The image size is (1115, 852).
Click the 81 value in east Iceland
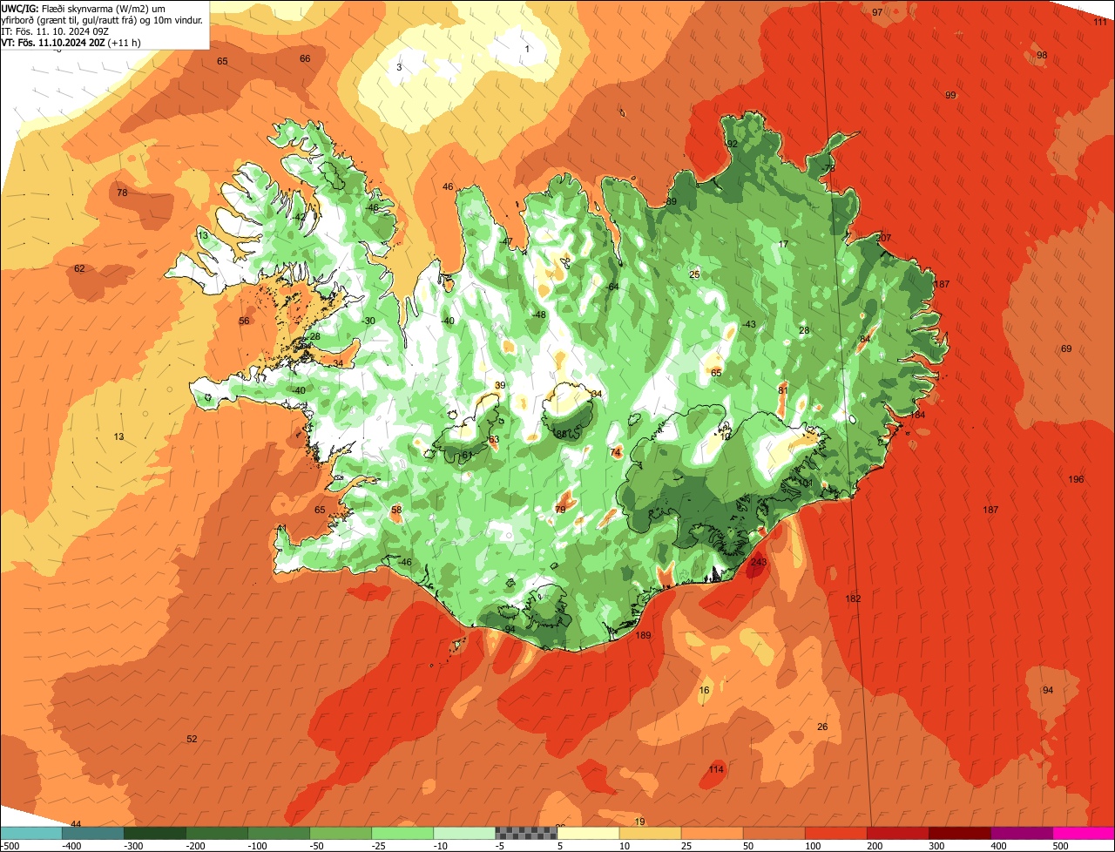[782, 389]
